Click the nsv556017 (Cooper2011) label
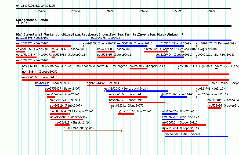Screen dimensions: 239x155 pyautogui.click(x=127, y=100)
